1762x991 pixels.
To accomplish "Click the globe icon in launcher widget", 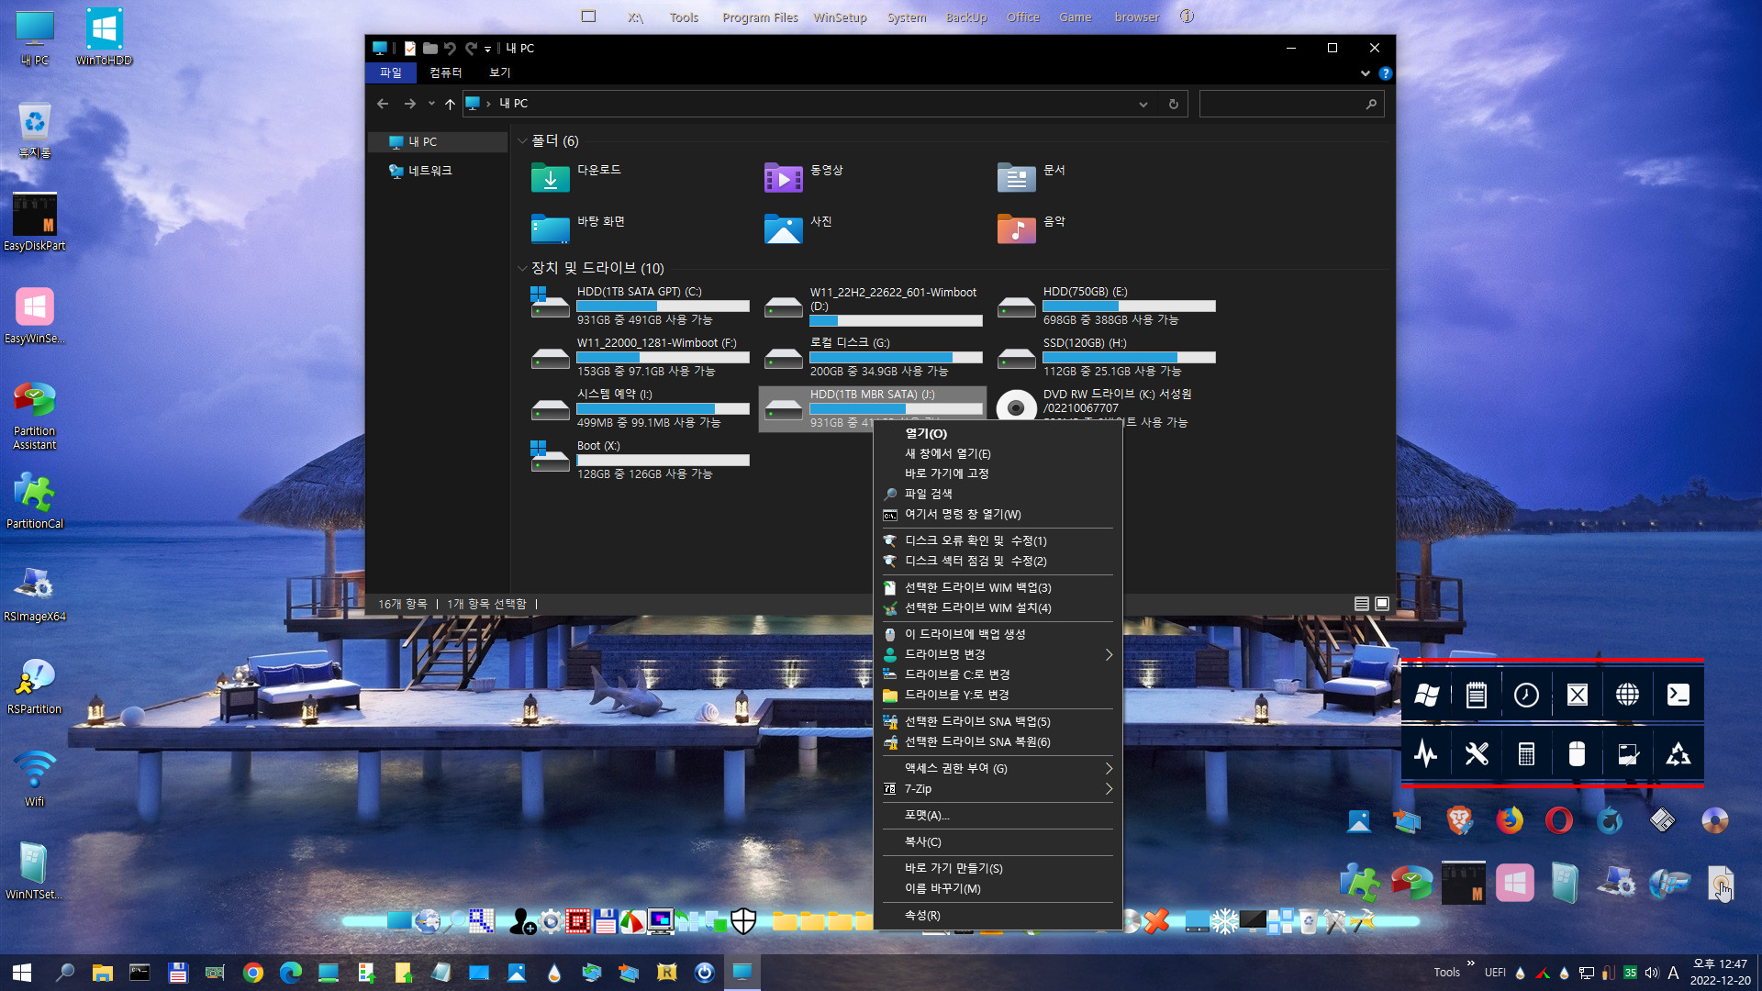I will click(x=1627, y=696).
